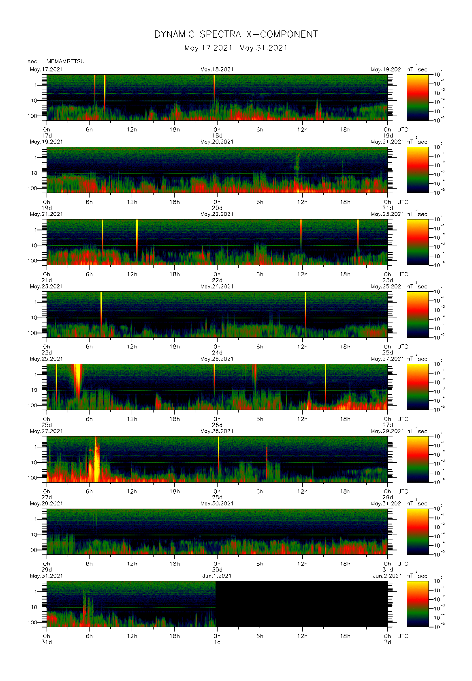Click the '30d' day axis label

[217, 570]
